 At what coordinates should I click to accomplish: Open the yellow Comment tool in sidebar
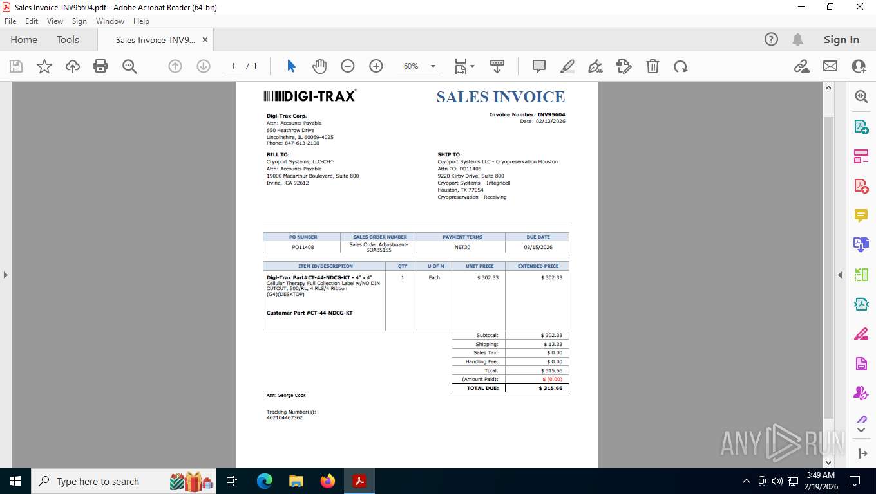click(x=861, y=215)
